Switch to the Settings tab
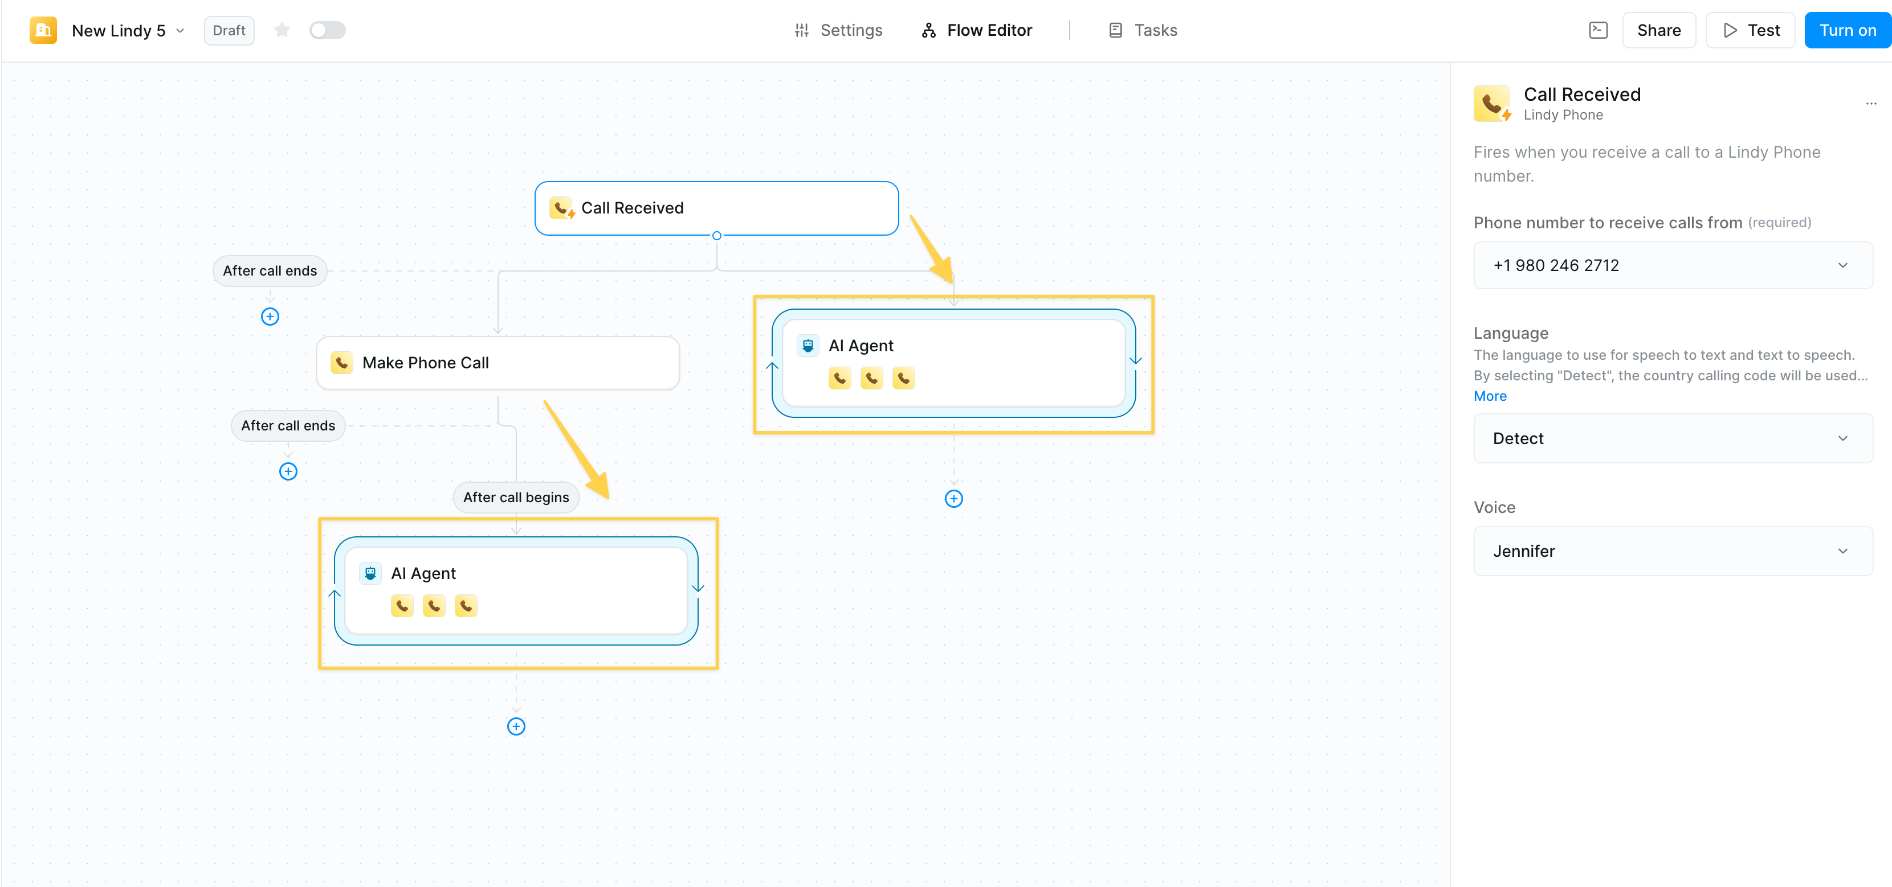This screenshot has height=887, width=1892. point(838,30)
